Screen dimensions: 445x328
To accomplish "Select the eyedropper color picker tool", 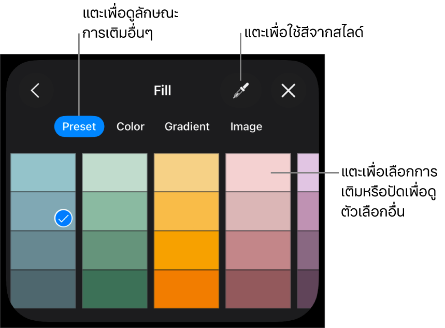I will [241, 91].
